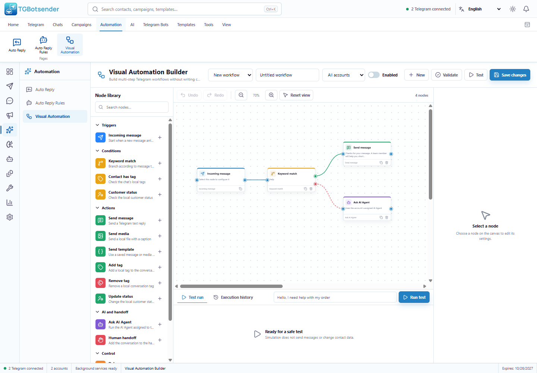The image size is (537, 373).
Task: Open chat bubble icon in sidebar
Action: [x=10, y=101]
